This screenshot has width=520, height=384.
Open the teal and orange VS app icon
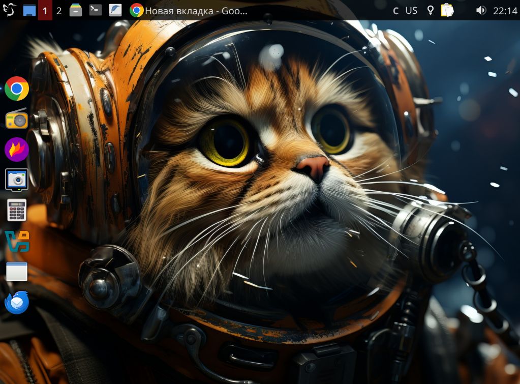coord(17,241)
